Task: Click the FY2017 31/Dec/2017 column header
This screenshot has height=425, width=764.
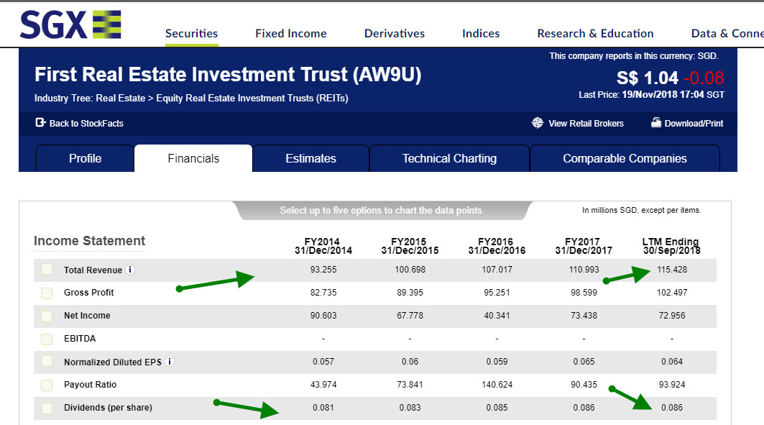Action: coord(584,246)
